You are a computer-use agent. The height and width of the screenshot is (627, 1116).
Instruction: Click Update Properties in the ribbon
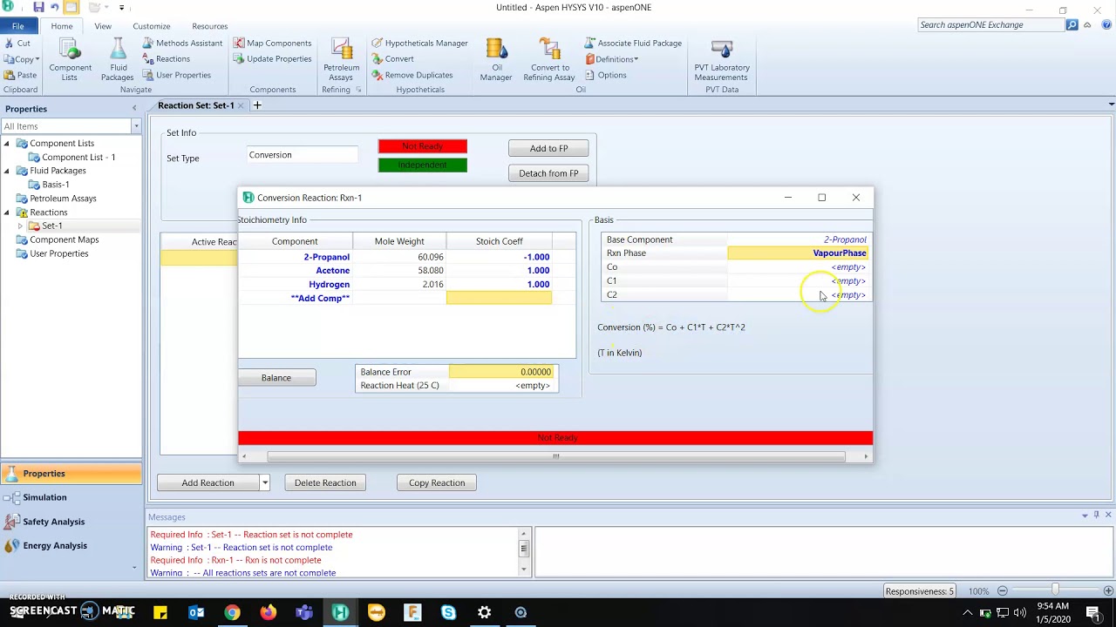click(x=272, y=58)
